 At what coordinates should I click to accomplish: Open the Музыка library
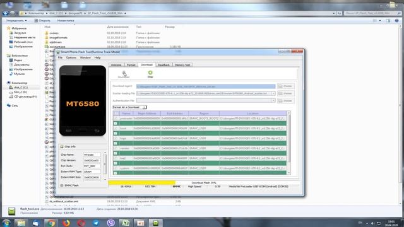coord(20,74)
